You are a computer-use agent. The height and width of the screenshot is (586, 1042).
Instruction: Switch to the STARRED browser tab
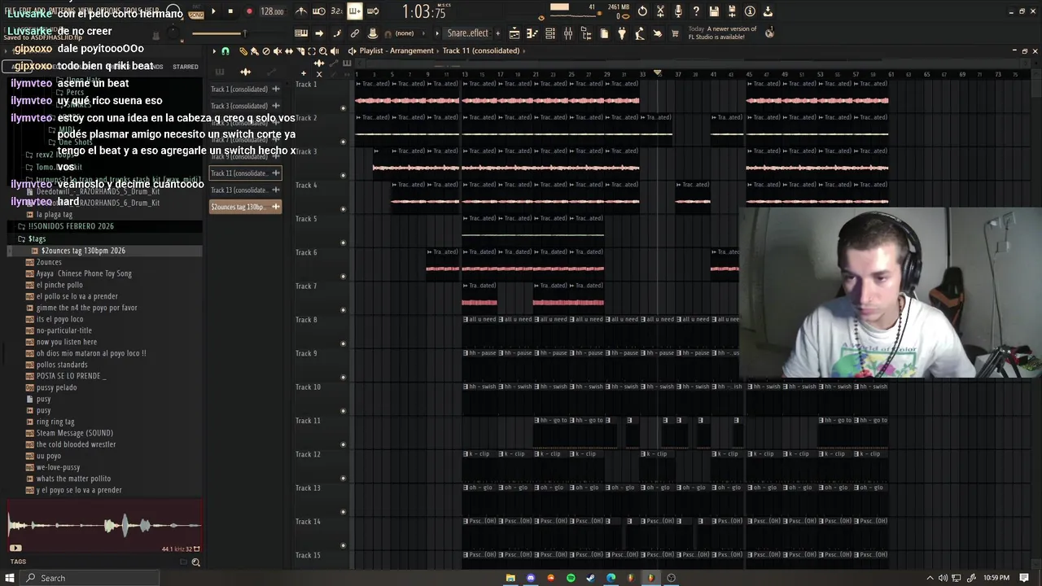click(185, 67)
